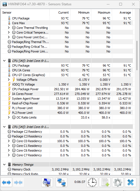Screen dimensions: 140x191
Task: Click the clock reset timer icon
Action: (92, 182)
